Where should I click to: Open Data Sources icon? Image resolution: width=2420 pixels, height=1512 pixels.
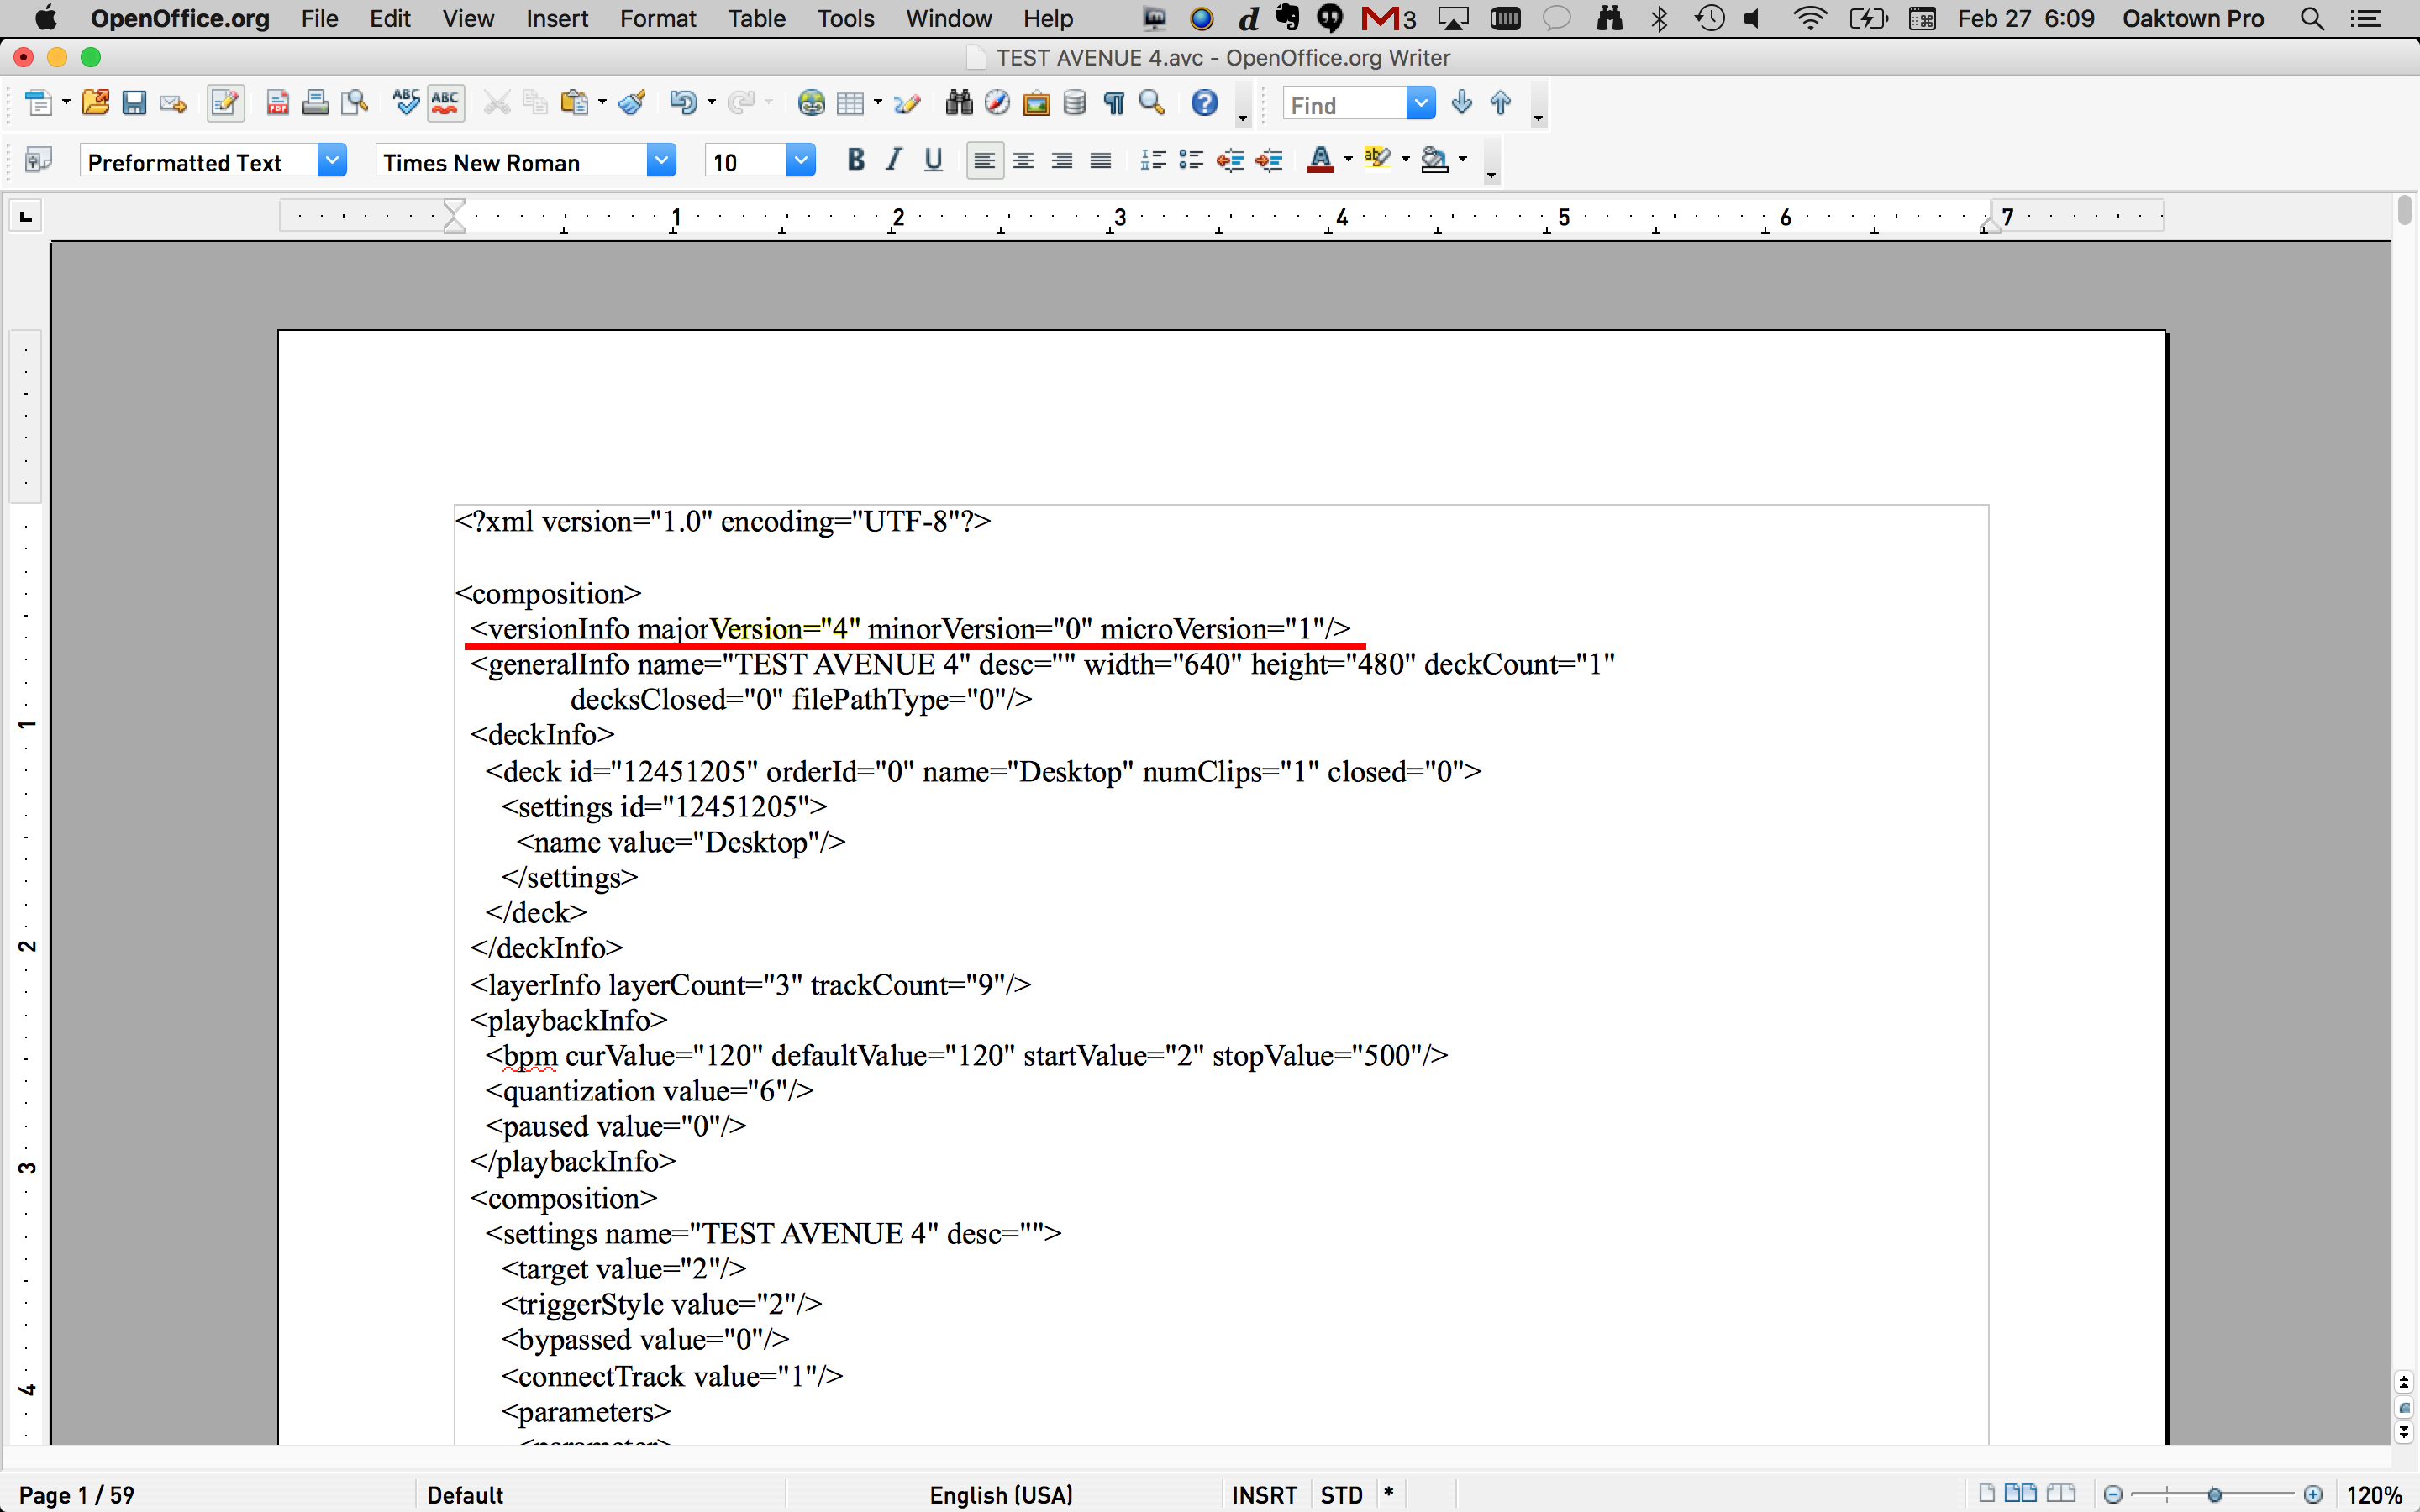pyautogui.click(x=1075, y=103)
